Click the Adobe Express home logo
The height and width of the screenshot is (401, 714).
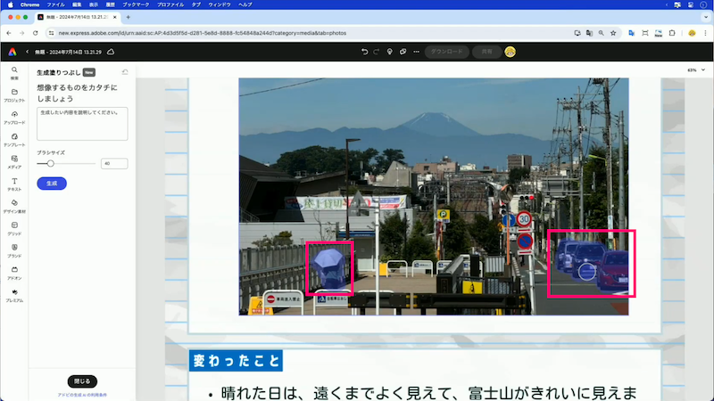pyautogui.click(x=12, y=52)
